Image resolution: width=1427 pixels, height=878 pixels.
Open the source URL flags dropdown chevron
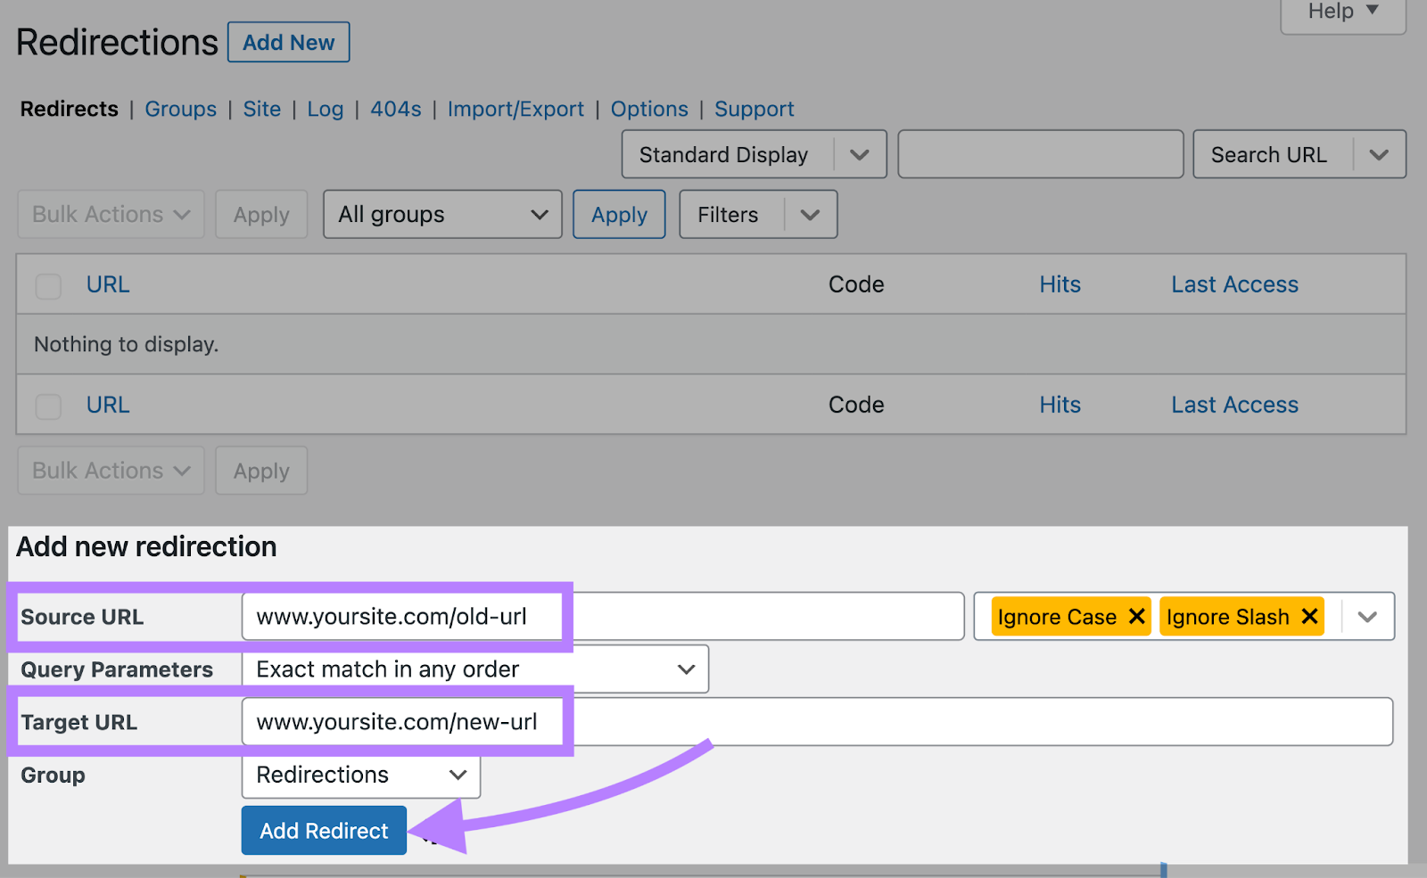pyautogui.click(x=1366, y=616)
